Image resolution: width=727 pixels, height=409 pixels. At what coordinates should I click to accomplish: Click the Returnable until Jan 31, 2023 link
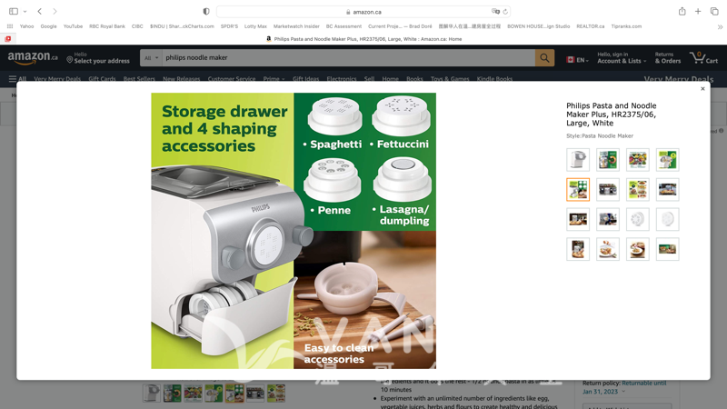click(x=624, y=387)
